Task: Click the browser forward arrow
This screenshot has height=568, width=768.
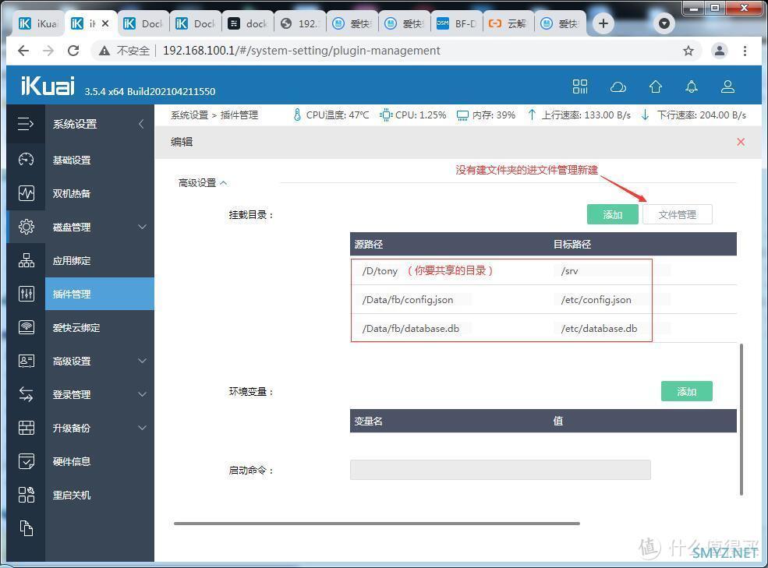Action: click(48, 51)
